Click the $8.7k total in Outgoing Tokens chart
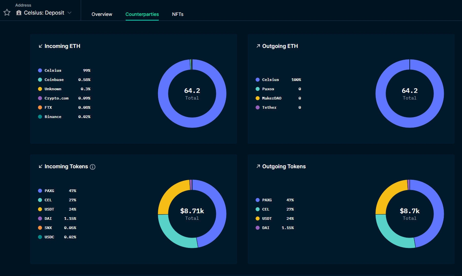 click(x=410, y=211)
